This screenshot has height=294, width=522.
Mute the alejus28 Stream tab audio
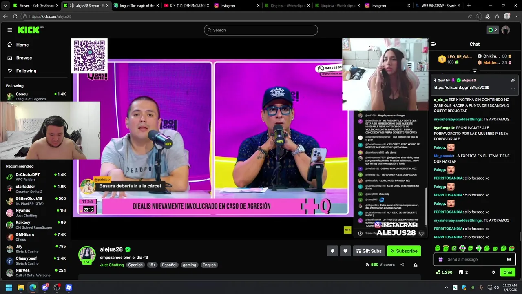[x=72, y=6]
